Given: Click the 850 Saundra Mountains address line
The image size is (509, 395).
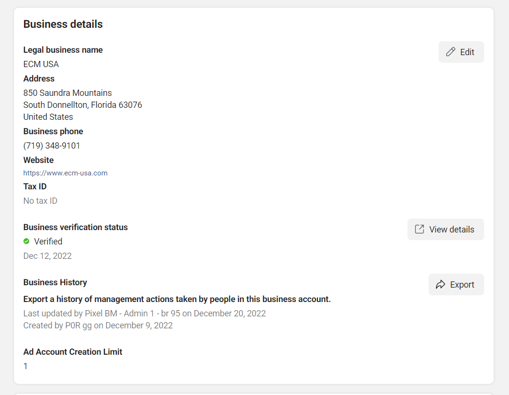Looking at the screenshot, I should [x=68, y=93].
